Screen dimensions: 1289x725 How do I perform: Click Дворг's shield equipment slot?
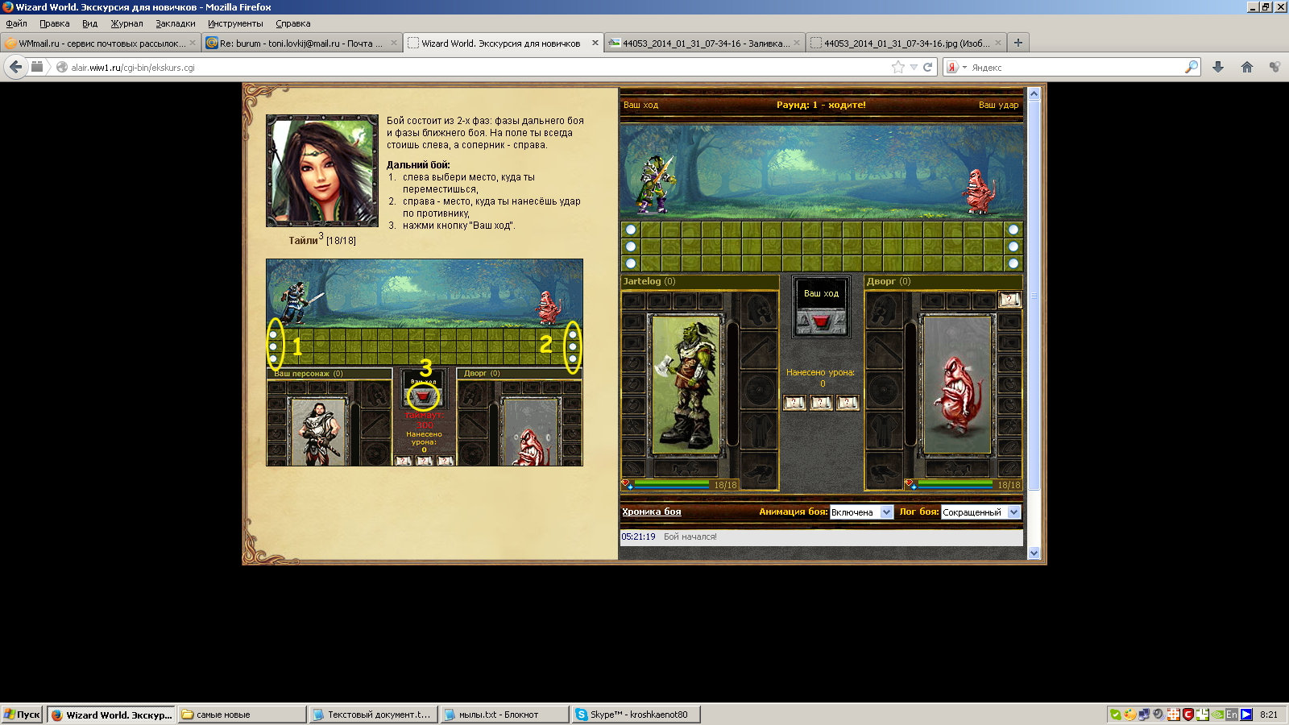click(884, 390)
